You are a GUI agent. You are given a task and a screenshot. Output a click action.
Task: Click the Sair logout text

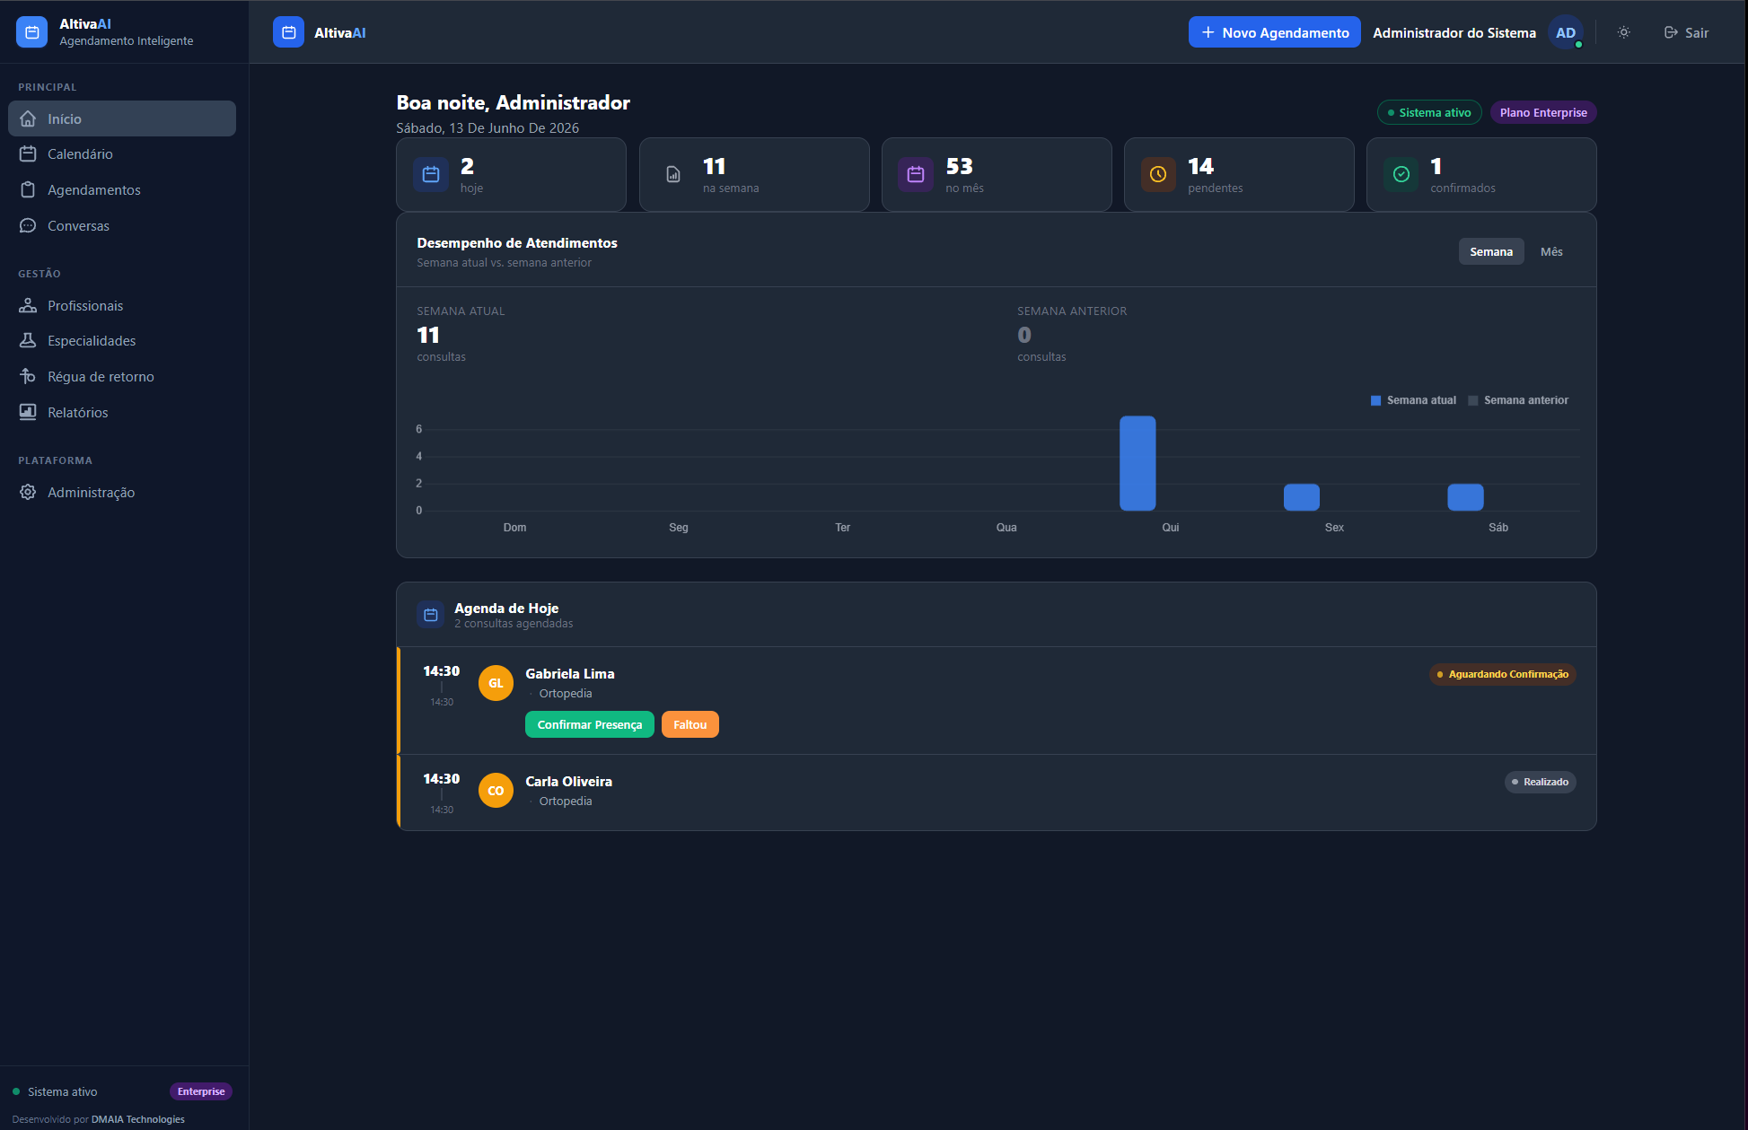point(1697,32)
